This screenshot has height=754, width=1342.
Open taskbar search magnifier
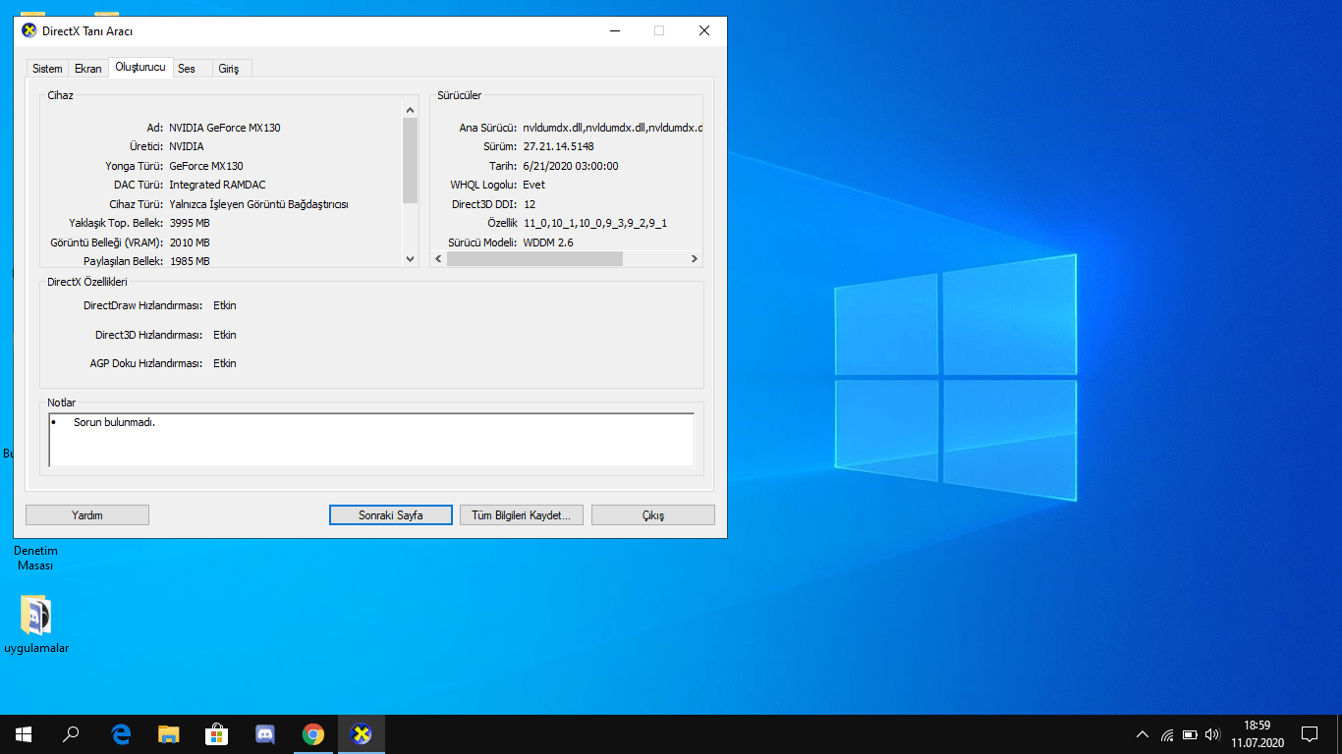click(71, 734)
